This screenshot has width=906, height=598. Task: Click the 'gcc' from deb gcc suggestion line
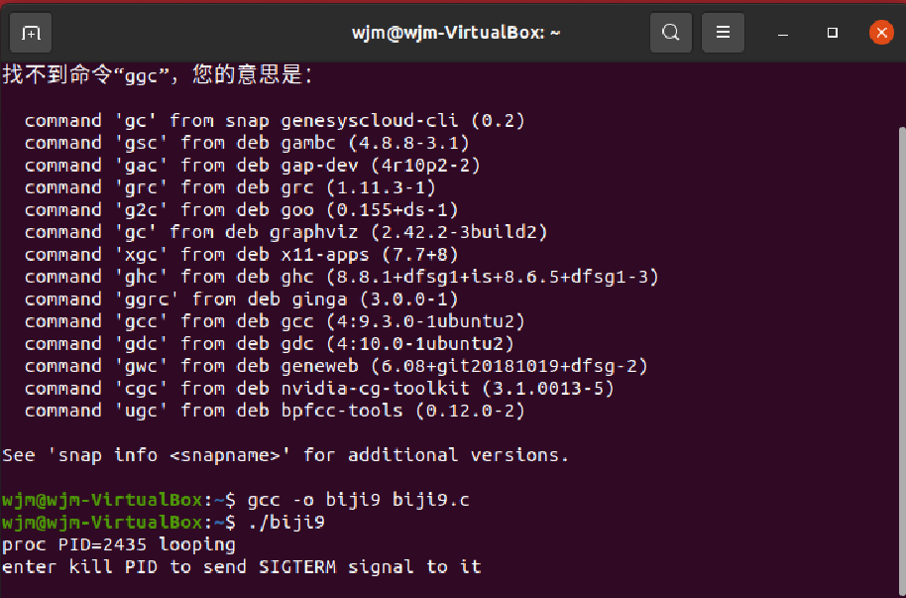pos(275,321)
